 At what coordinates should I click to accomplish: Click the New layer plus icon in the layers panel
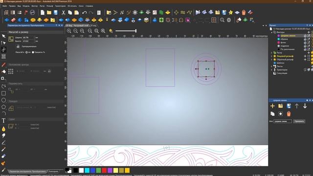click(272, 106)
